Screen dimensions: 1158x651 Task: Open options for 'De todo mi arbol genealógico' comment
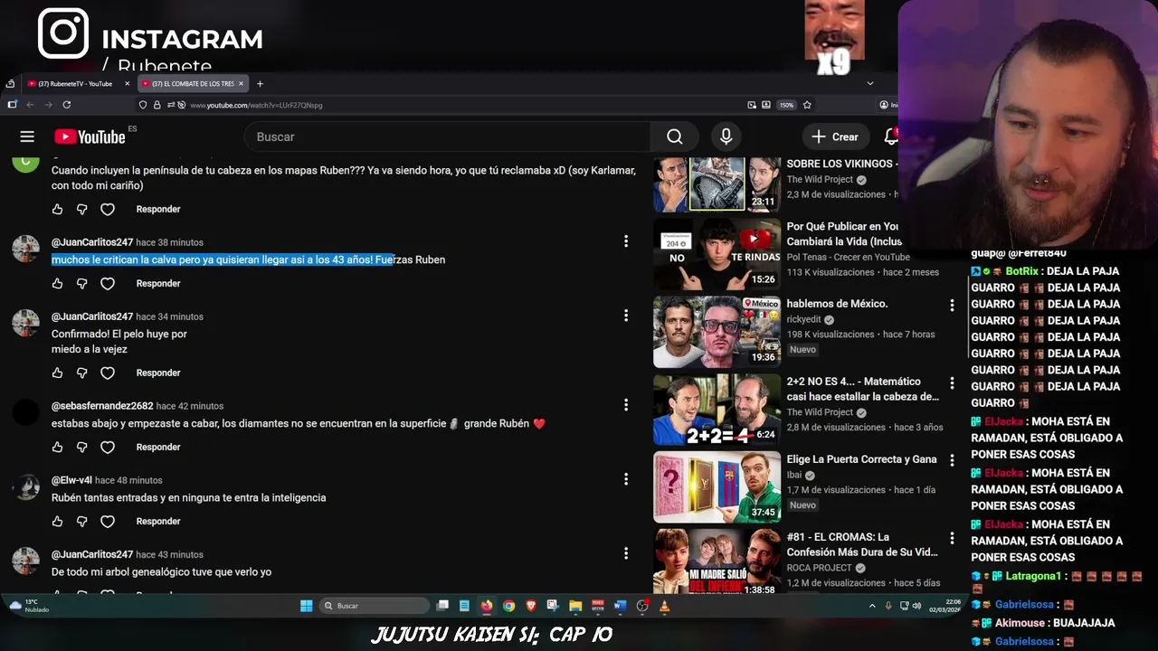(625, 553)
